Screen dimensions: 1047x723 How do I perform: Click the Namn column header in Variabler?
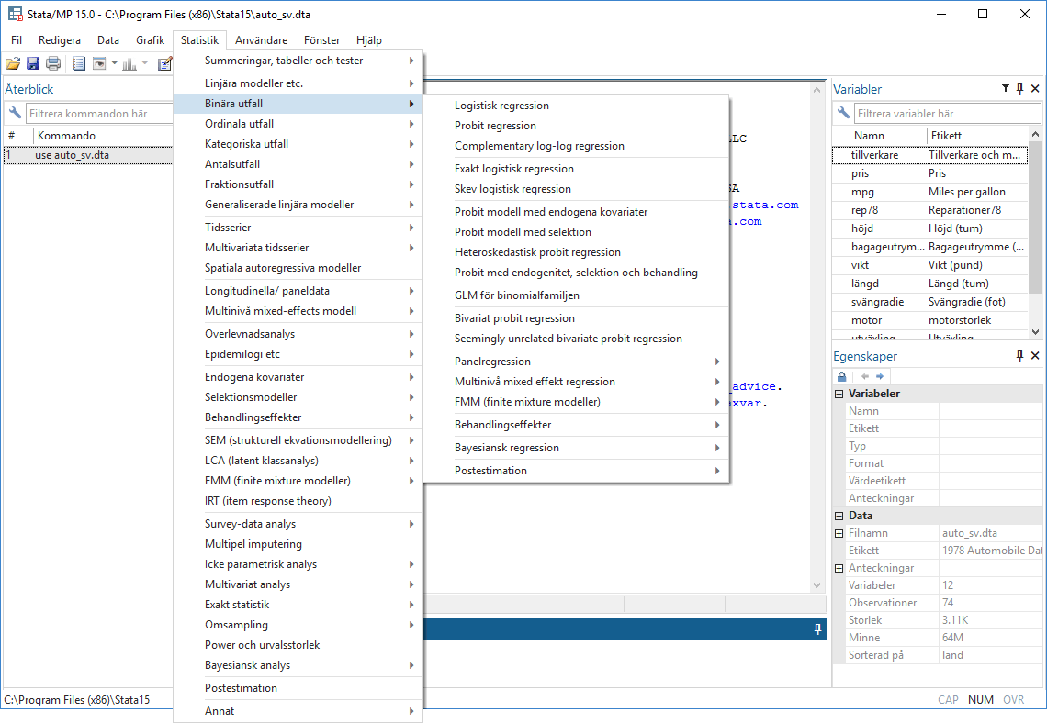[x=886, y=136]
